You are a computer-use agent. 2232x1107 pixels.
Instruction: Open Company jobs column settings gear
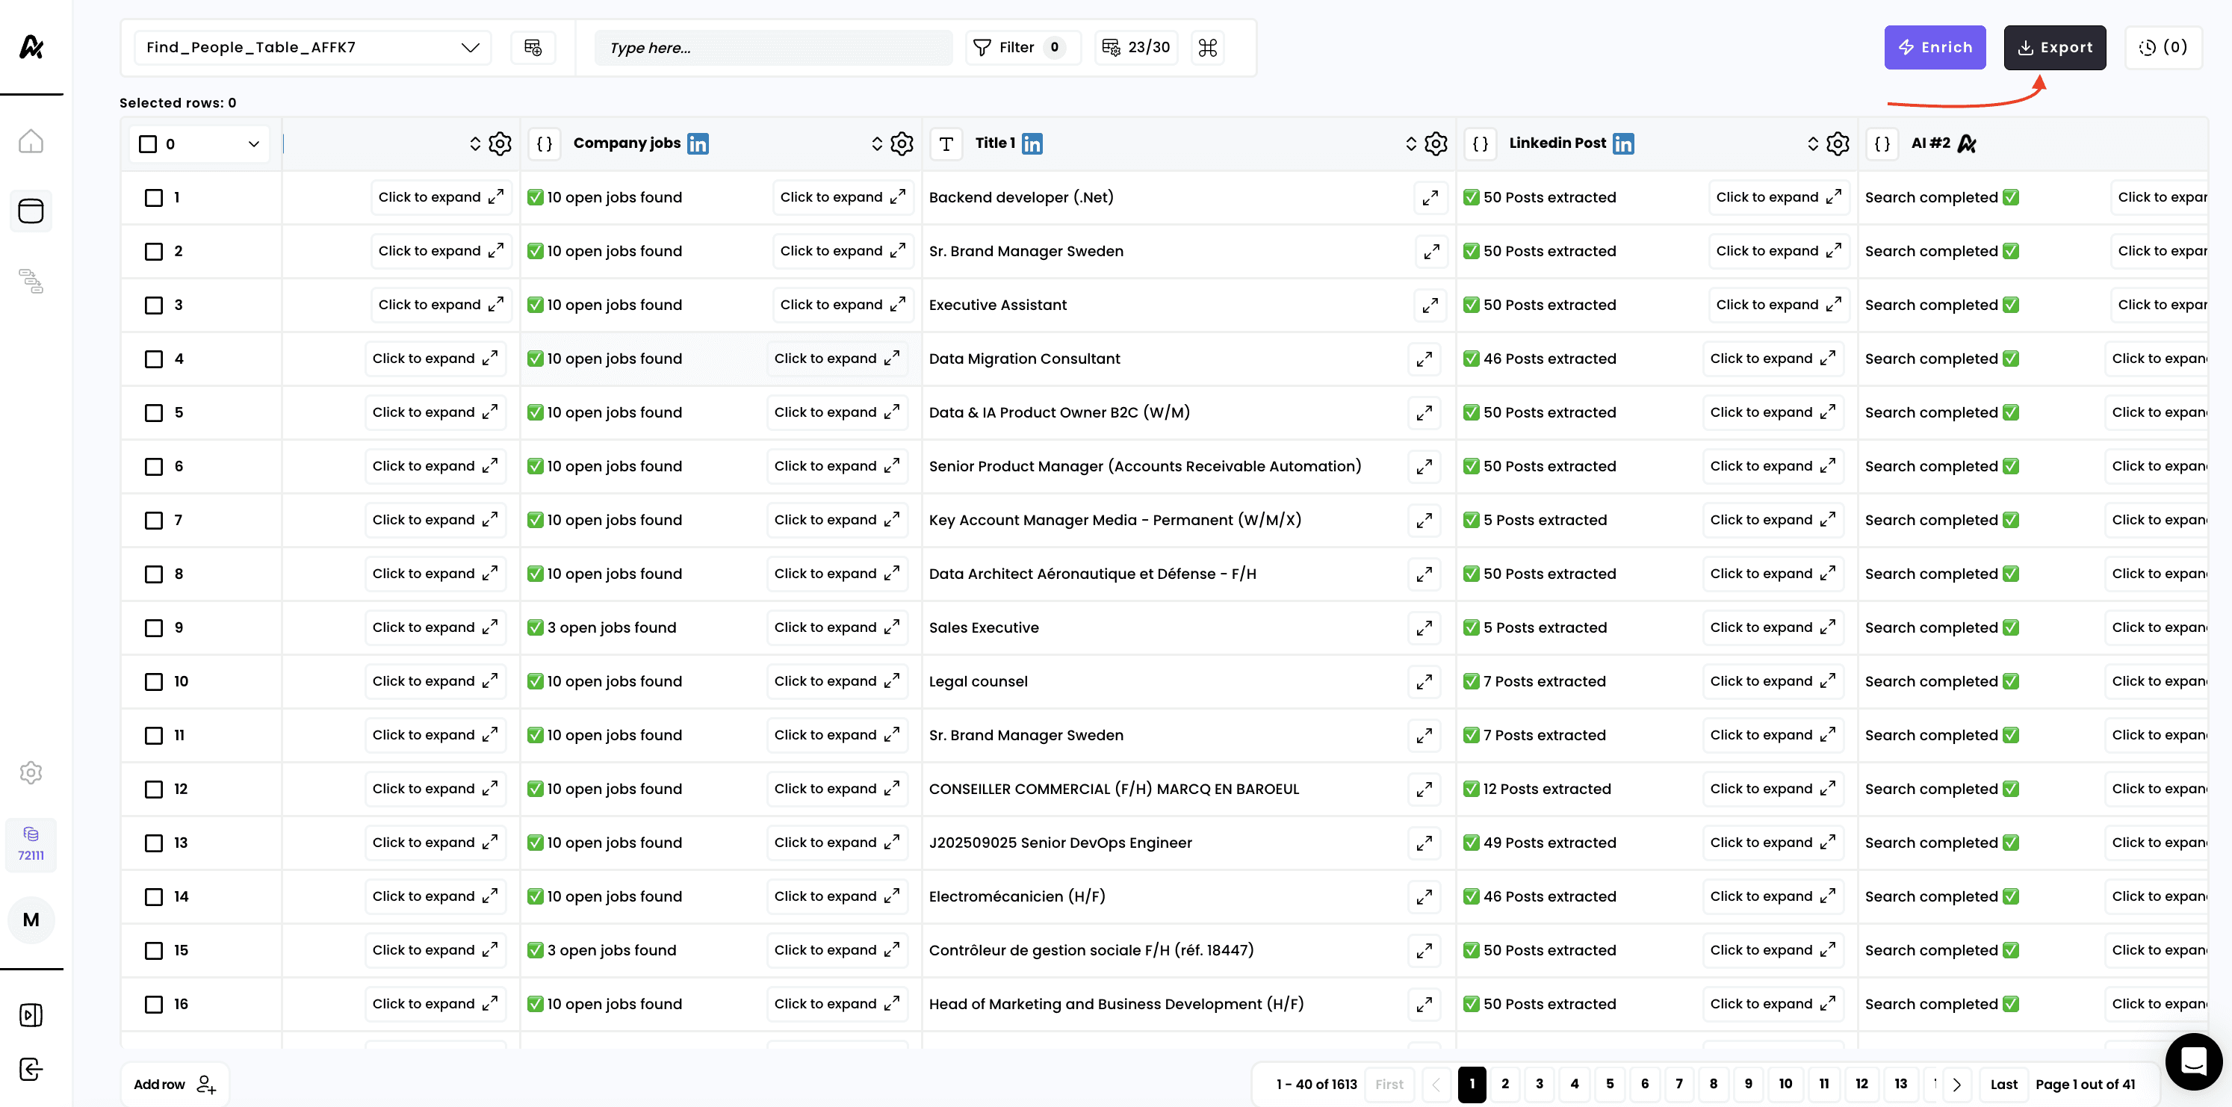(x=902, y=143)
